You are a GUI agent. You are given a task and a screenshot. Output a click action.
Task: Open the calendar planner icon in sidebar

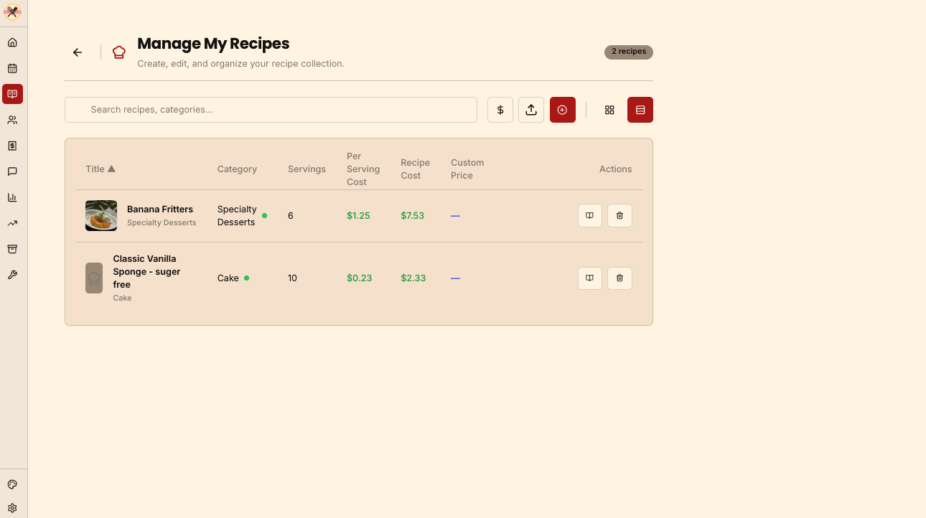click(12, 68)
